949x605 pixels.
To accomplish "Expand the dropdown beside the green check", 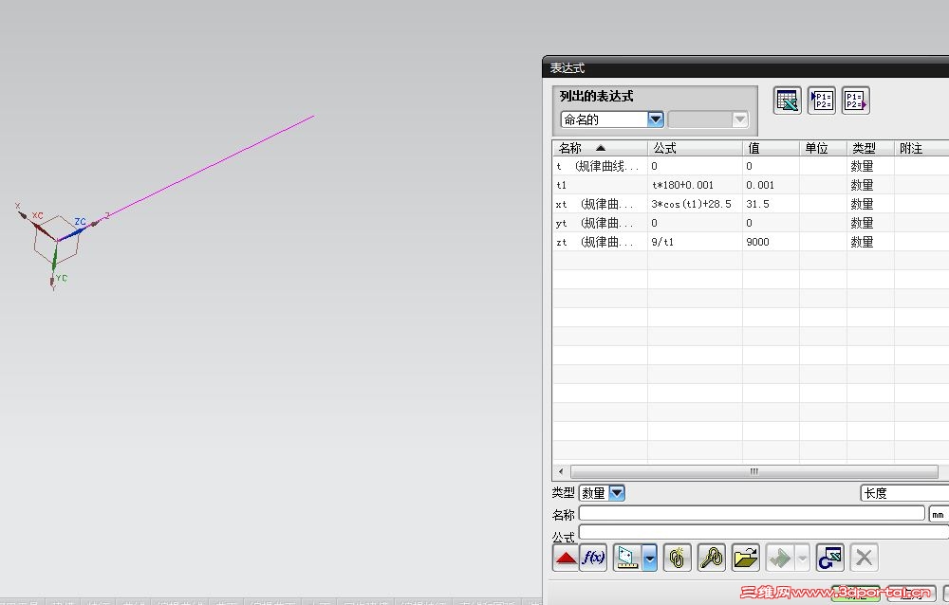I will coord(802,558).
